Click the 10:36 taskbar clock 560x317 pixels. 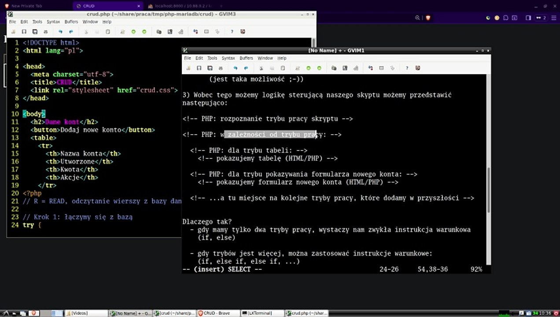545,313
